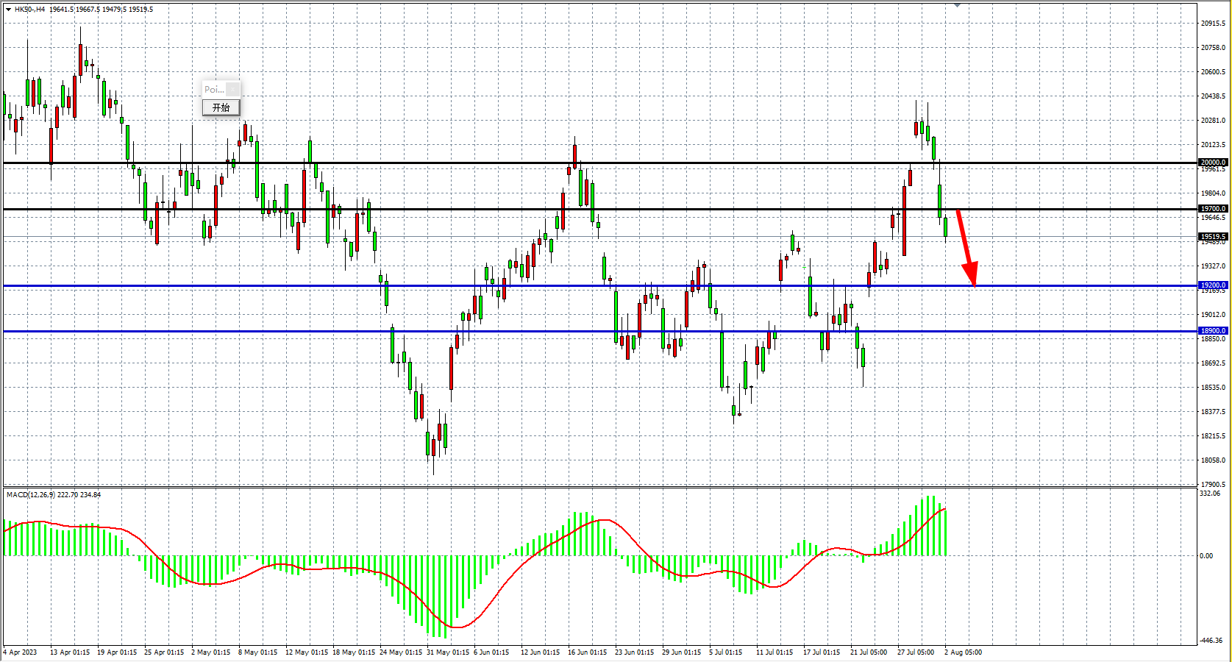Click the current price tag 19519.5

[1213, 237]
